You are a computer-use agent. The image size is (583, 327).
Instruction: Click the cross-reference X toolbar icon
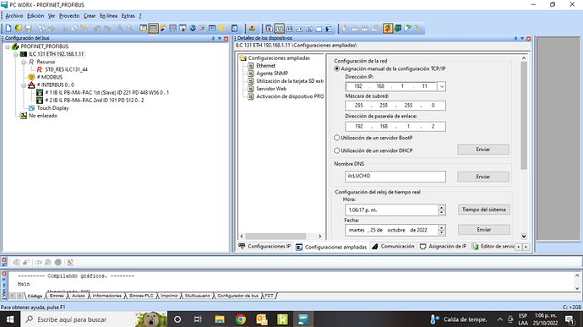point(202,28)
